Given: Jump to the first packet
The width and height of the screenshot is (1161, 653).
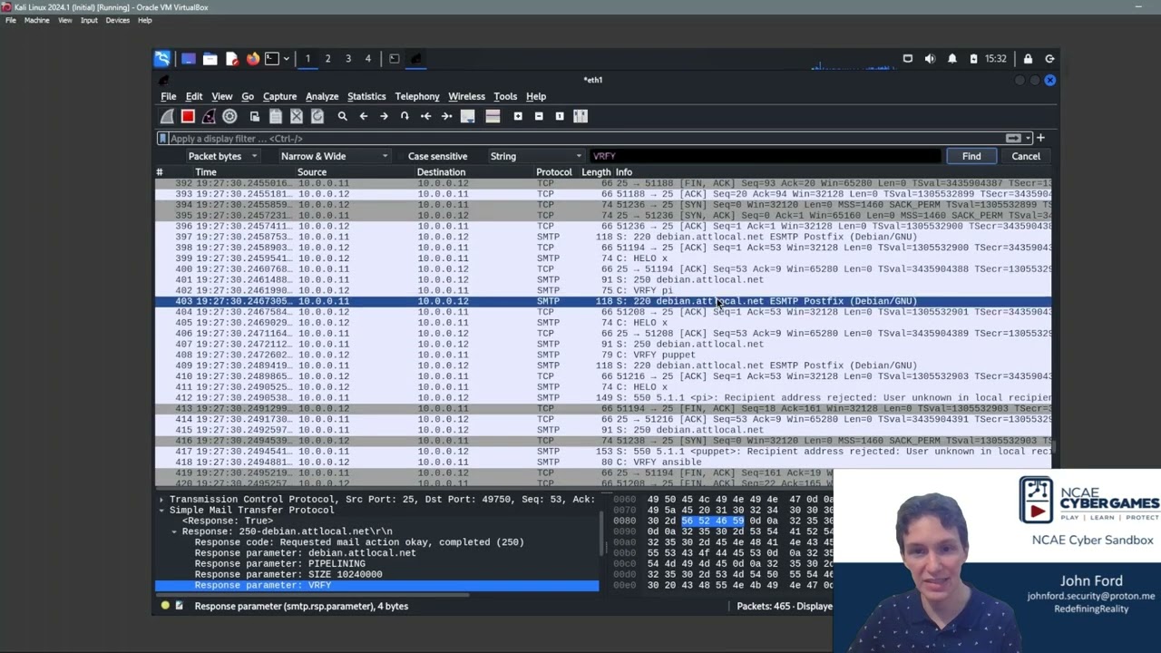Looking at the screenshot, I should tap(425, 116).
